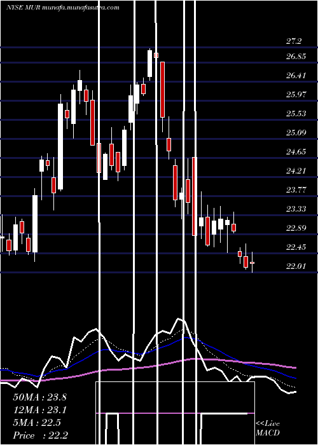
Task: Click the 24.21 price level label
Action: 296,171
